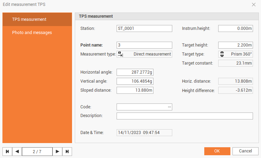
Task: Close the Edit measurement TPS dialog
Action: pos(254,5)
